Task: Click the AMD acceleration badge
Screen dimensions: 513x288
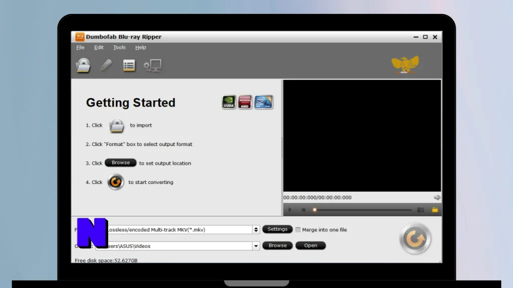Action: (244, 102)
